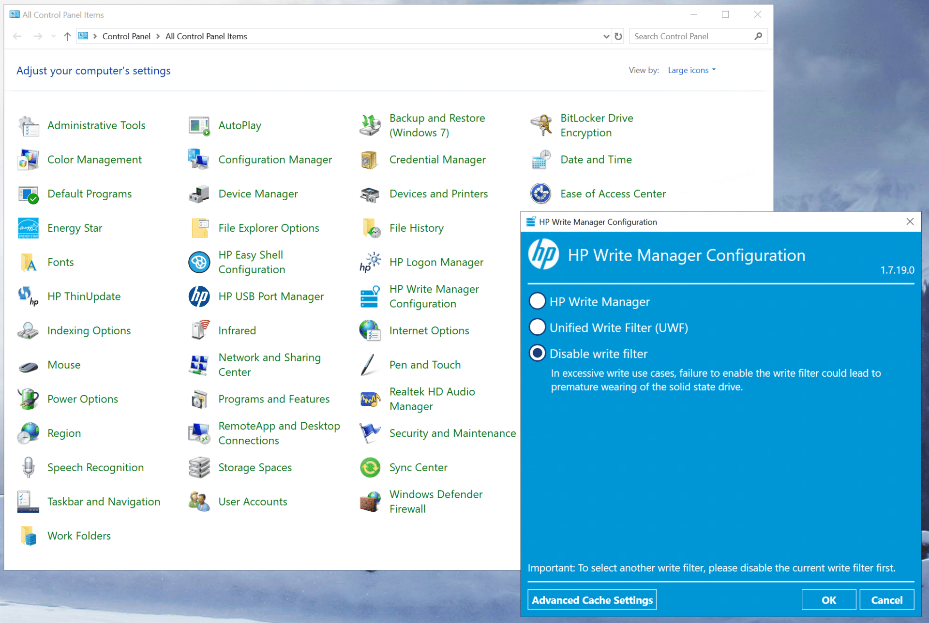Select the HP Write Manager radio button
929x623 pixels.
[537, 301]
